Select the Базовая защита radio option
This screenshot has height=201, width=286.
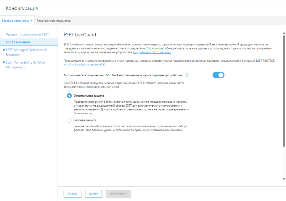coord(69,120)
